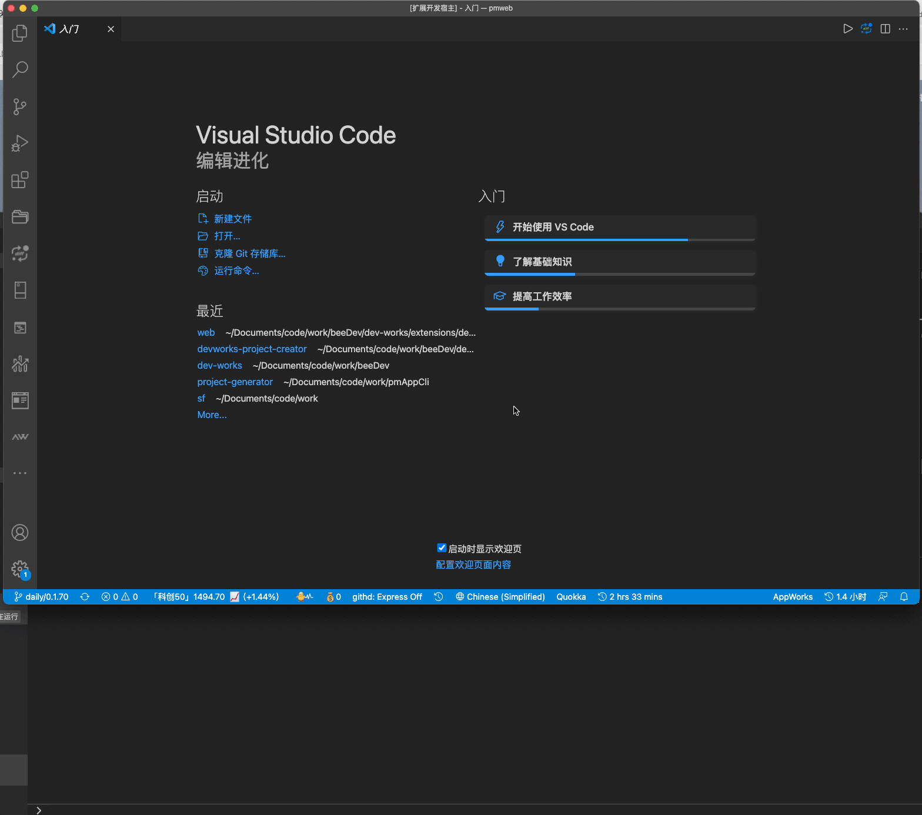Open additional views ellipsis in activity bar

[x=20, y=473]
